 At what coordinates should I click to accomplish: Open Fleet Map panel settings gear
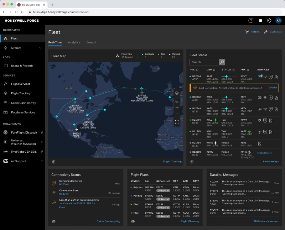tap(54, 162)
